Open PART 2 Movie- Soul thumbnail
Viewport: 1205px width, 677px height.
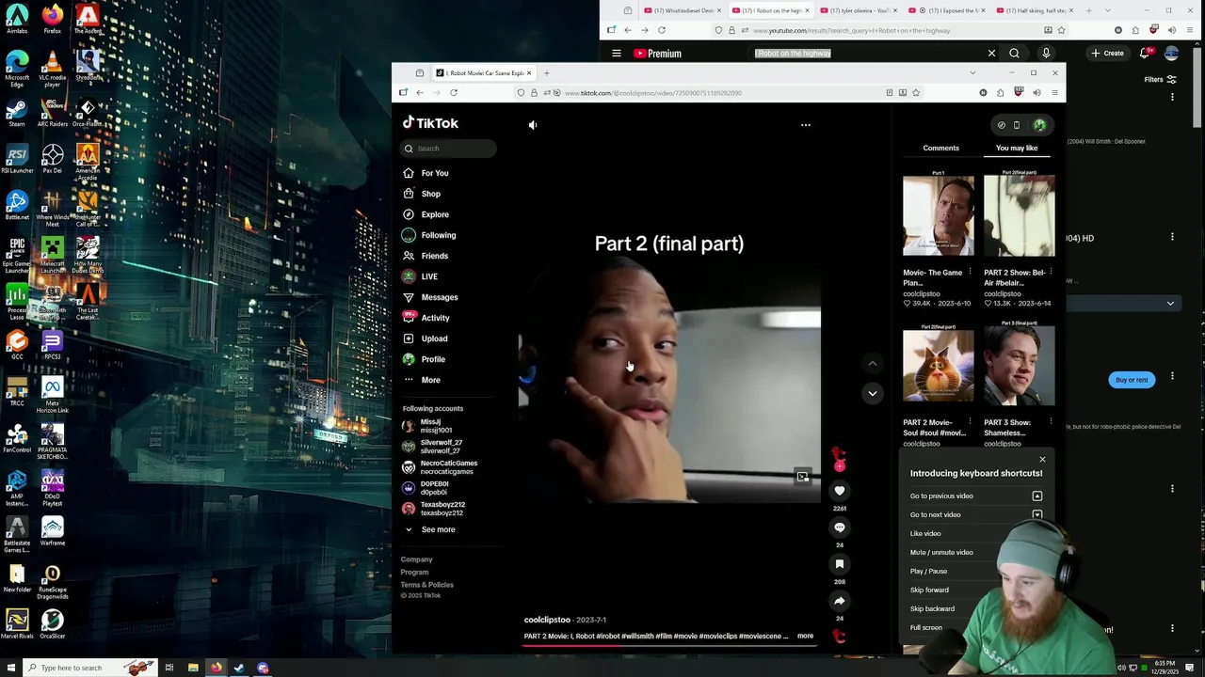(x=939, y=366)
